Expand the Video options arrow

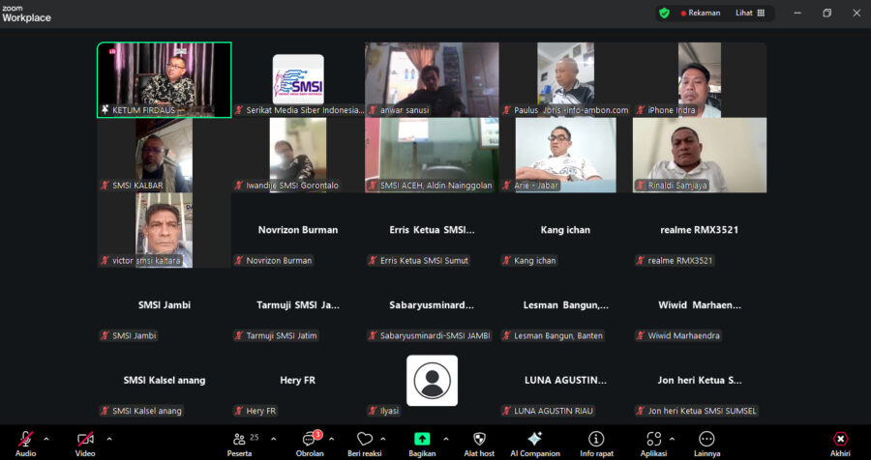[x=108, y=438]
